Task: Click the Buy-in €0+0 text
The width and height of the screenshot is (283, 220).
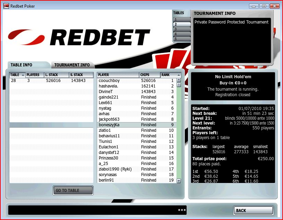Action: [x=233, y=83]
